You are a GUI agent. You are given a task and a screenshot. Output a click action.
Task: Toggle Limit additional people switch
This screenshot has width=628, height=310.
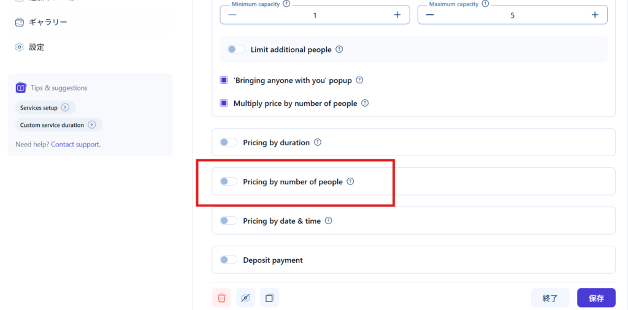(236, 50)
